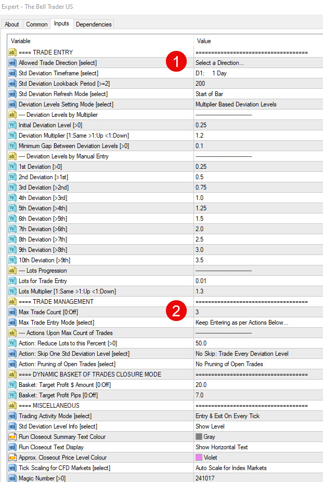
Task: Click color icon beside Approx. Closeout Price Level Colour
Action: [x=12, y=458]
